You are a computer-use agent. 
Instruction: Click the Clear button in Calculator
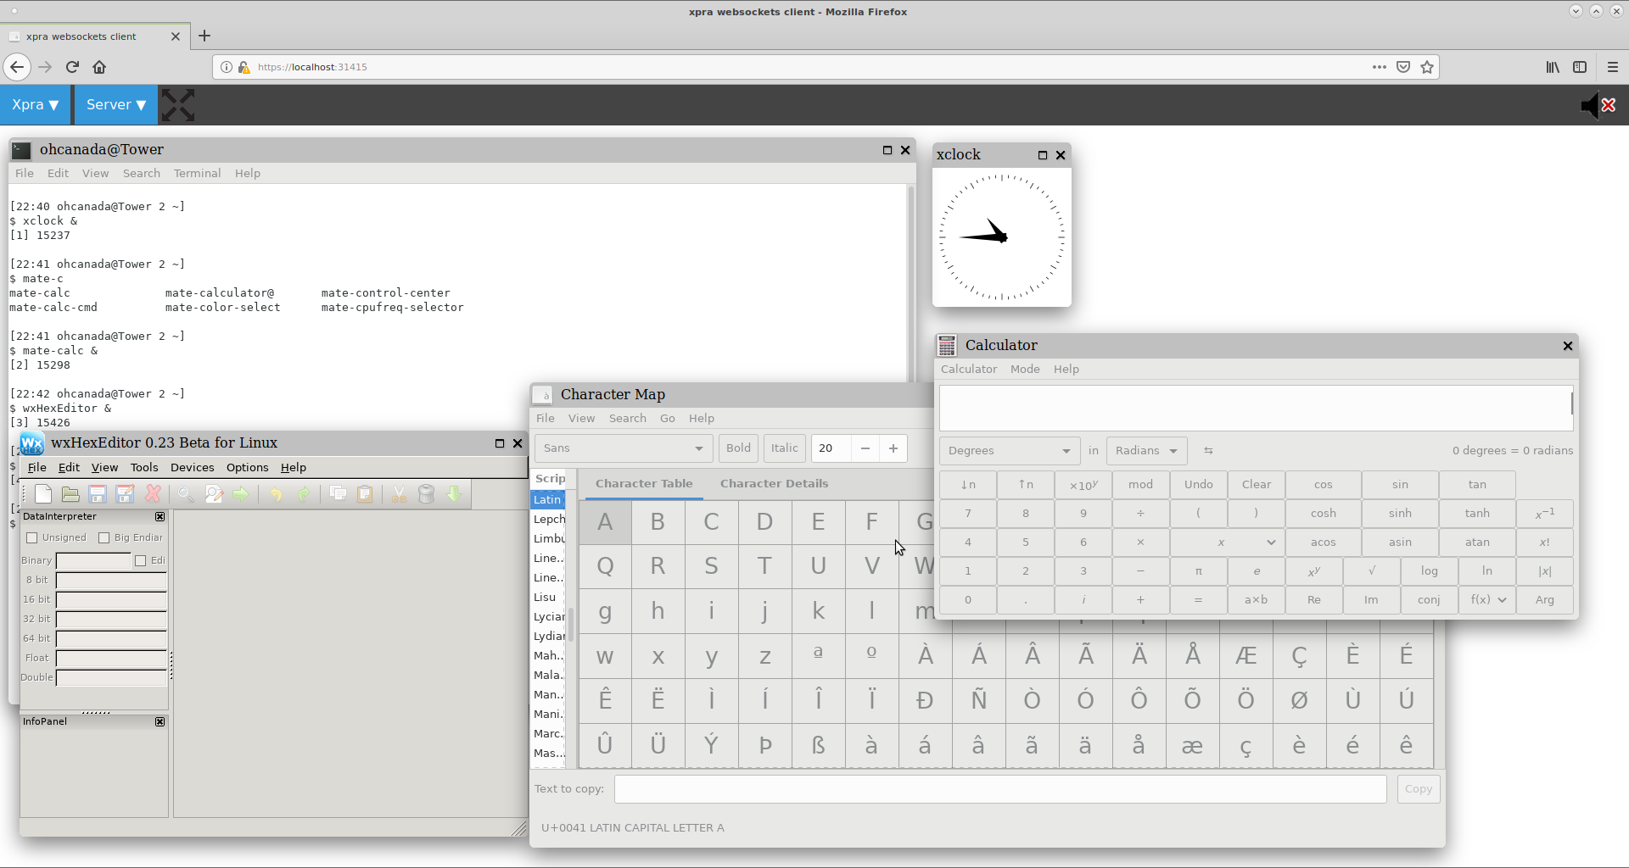click(x=1256, y=485)
